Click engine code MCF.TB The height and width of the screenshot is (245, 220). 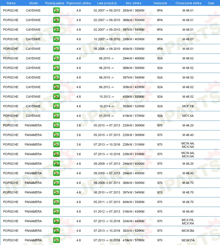point(188,106)
